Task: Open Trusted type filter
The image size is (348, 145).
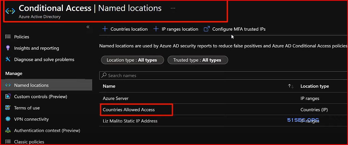Action: pyautogui.click(x=198, y=60)
